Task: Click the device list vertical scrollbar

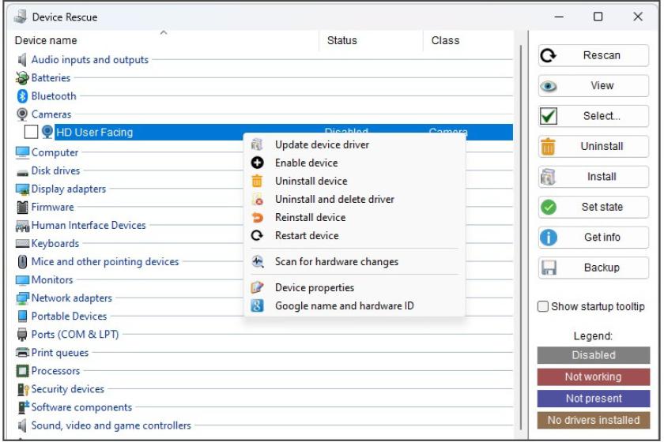Action: [520, 237]
